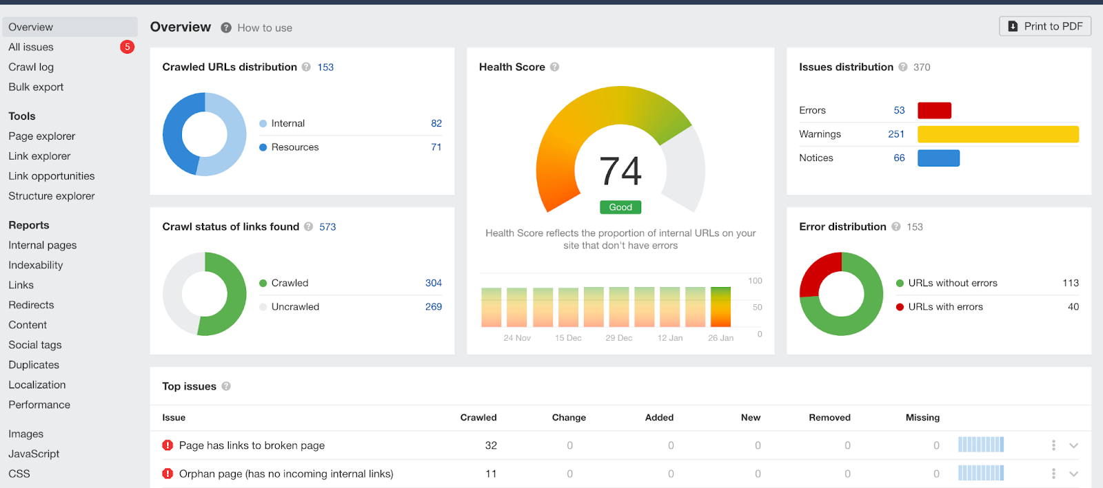The height and width of the screenshot is (488, 1103).
Task: Click the help icon beside Issues distribution
Action: point(902,67)
